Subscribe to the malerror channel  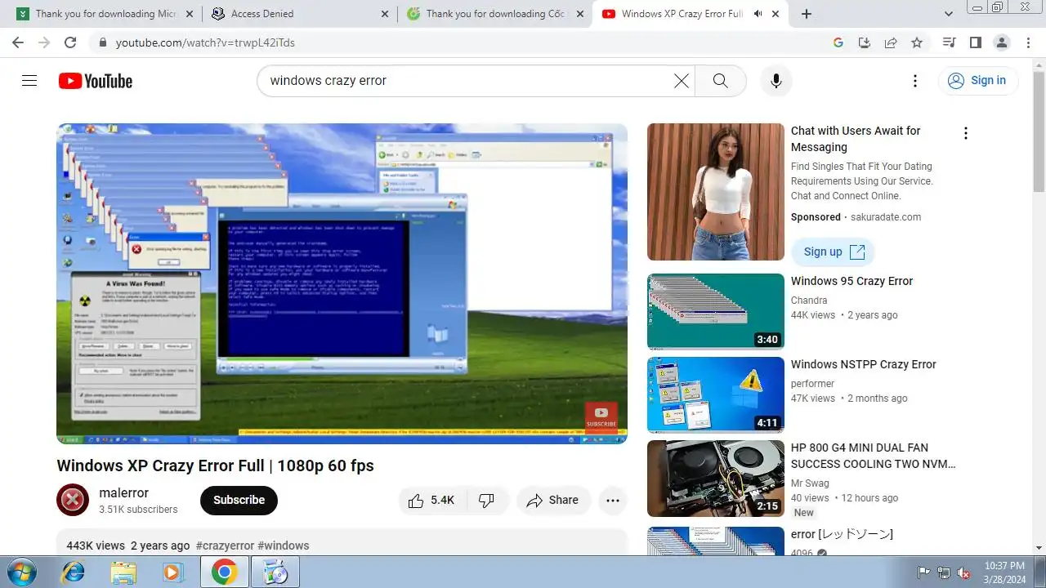click(x=239, y=500)
